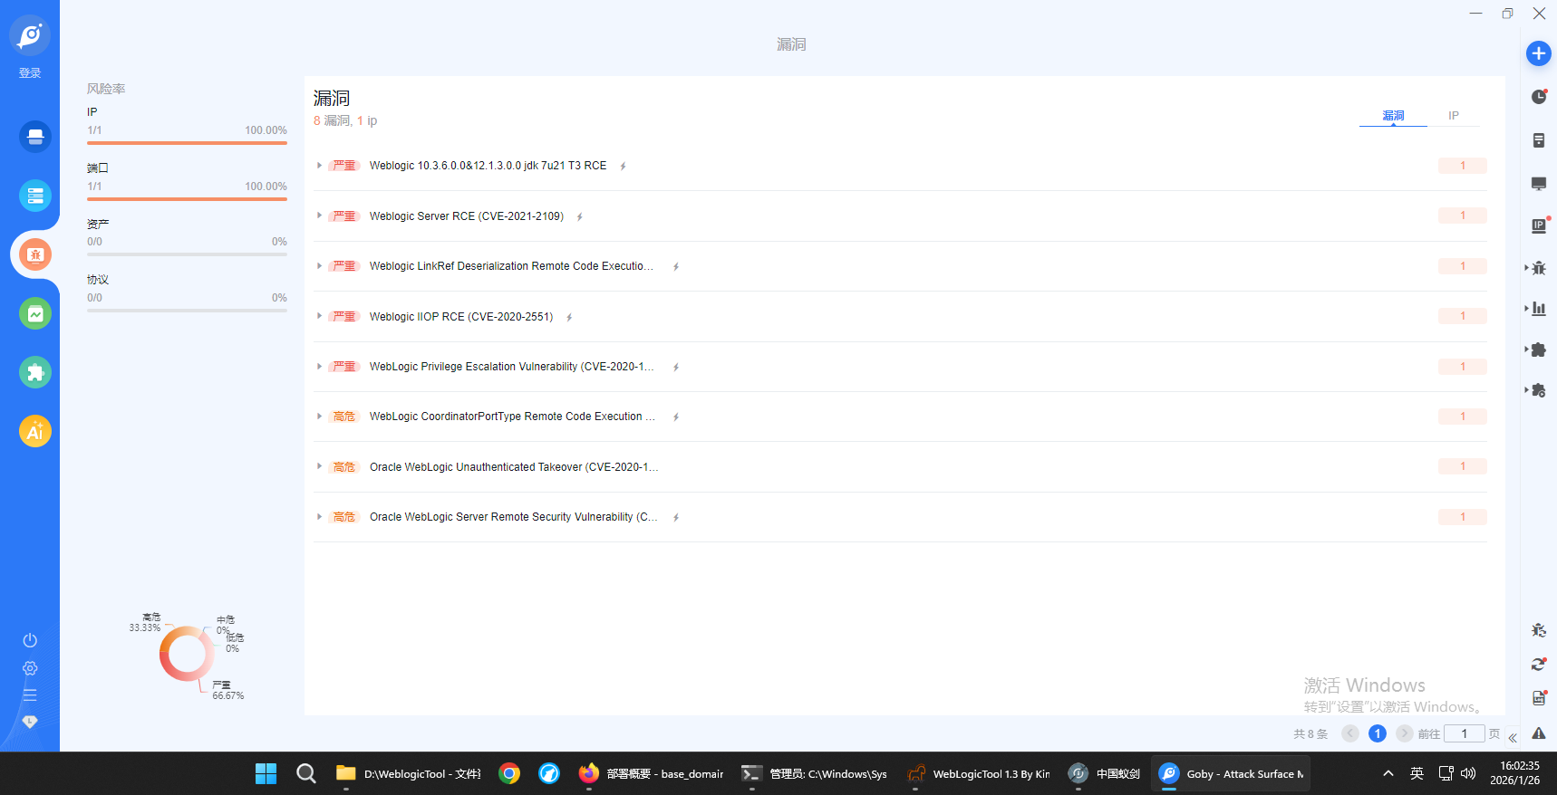This screenshot has height=795, width=1557.
Task: Open the Log file icon in right toolbar
Action: click(x=1538, y=697)
